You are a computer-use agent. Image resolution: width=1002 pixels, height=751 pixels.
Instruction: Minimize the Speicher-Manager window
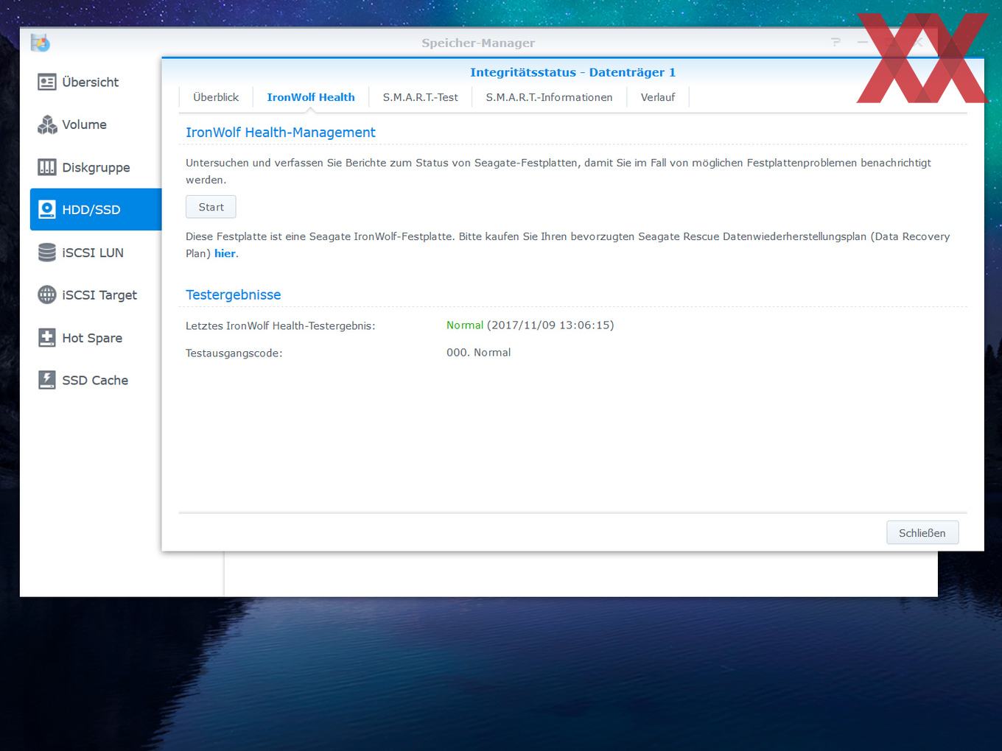863,43
